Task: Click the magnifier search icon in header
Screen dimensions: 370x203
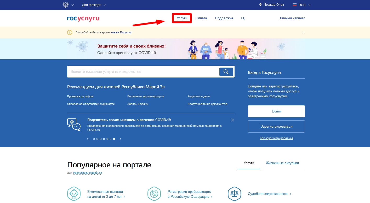Action: 243,18
